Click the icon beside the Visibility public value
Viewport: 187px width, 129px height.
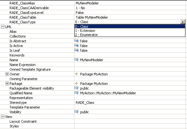pos(77,112)
